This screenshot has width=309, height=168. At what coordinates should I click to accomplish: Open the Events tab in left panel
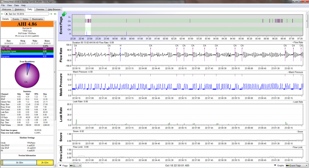coord(16,19)
